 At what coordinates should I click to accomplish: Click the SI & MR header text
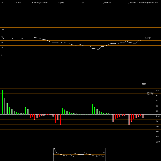pos(17,3)
